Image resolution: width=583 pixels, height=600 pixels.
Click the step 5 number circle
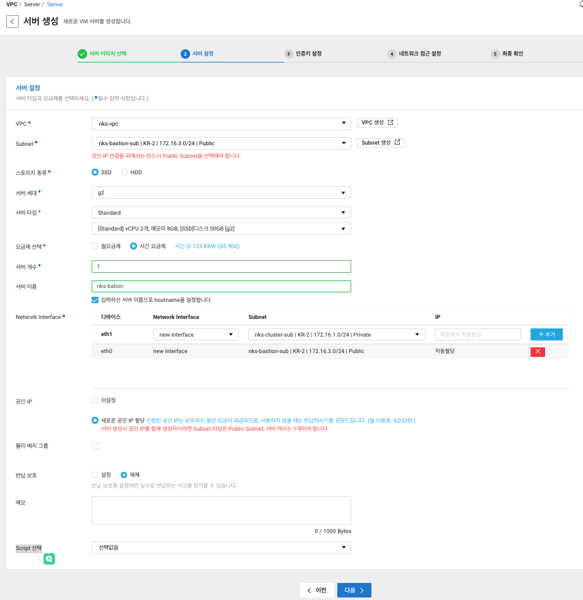(x=495, y=54)
